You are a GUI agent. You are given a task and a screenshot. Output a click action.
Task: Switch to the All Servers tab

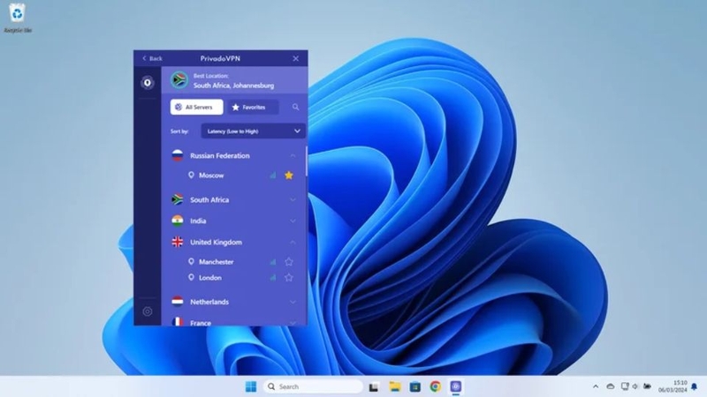[x=196, y=107]
